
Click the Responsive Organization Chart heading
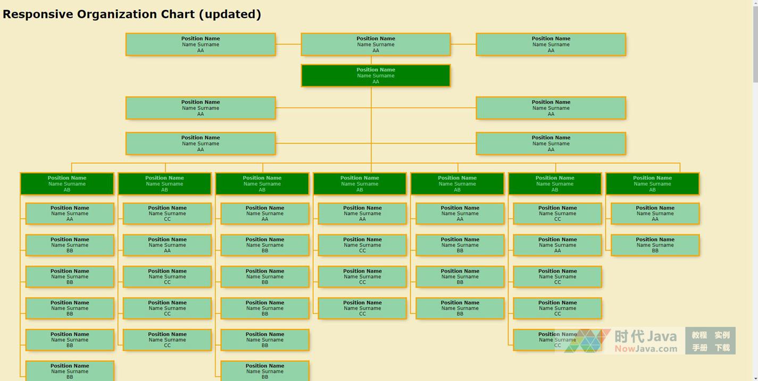[132, 14]
